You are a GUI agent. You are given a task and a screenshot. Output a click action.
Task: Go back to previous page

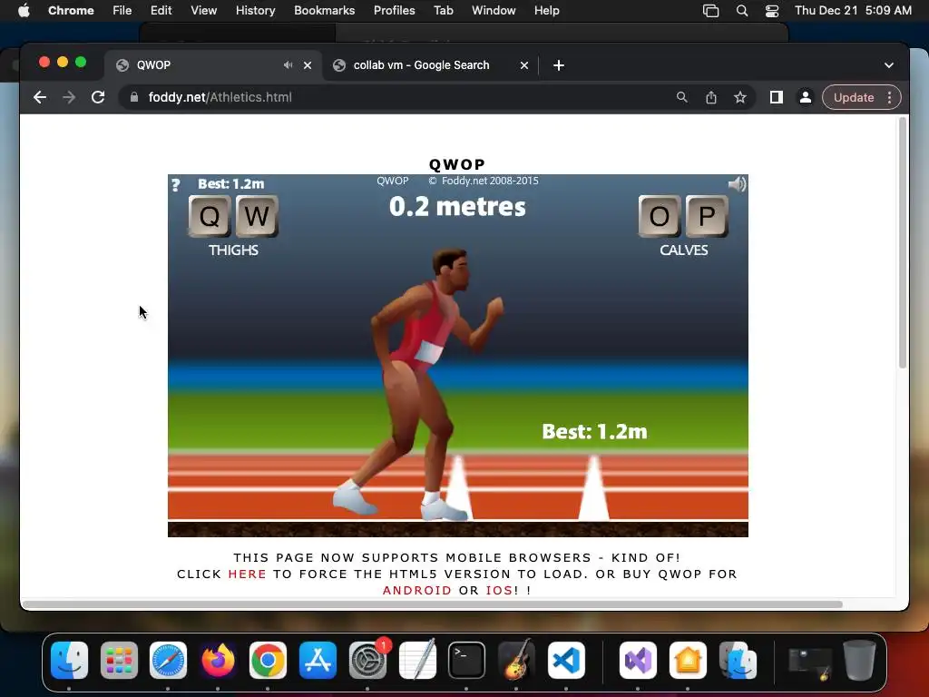click(40, 97)
